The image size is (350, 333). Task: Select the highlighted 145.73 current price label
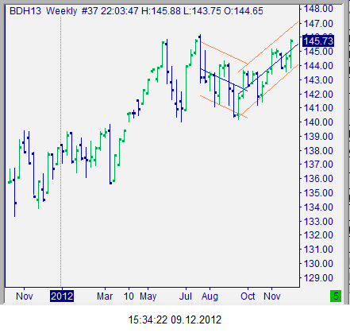coord(318,41)
